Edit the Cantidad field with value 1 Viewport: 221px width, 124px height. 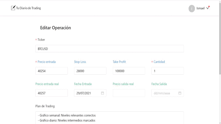168,71
